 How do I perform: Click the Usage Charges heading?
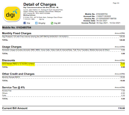tap(12, 47)
